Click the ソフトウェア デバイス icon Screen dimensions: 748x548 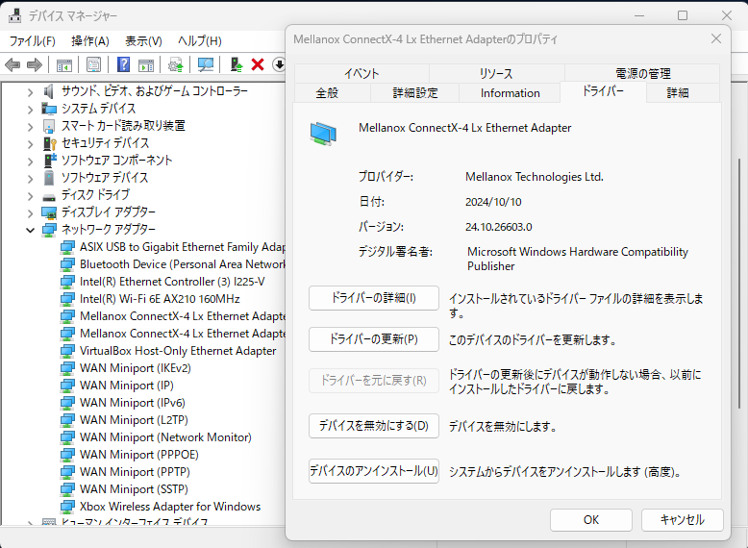point(49,178)
